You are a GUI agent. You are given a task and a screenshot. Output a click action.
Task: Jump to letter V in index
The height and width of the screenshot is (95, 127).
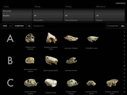(x=124, y=88)
